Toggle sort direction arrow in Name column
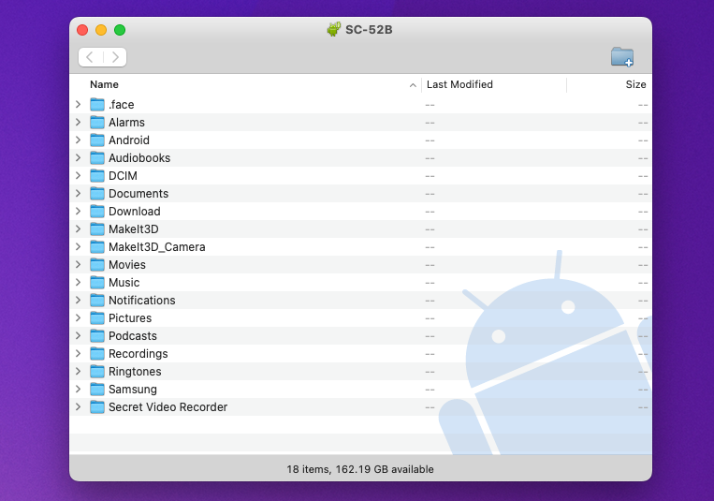714x501 pixels. click(x=413, y=85)
